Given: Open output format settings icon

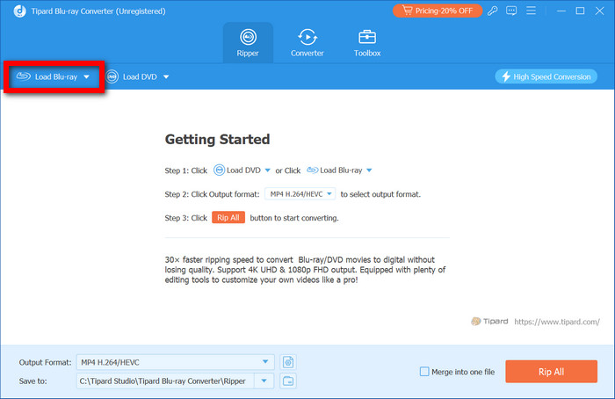Looking at the screenshot, I should [x=288, y=362].
